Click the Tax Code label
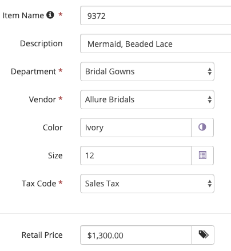Screen dimensions: 231x251 pos(39,184)
